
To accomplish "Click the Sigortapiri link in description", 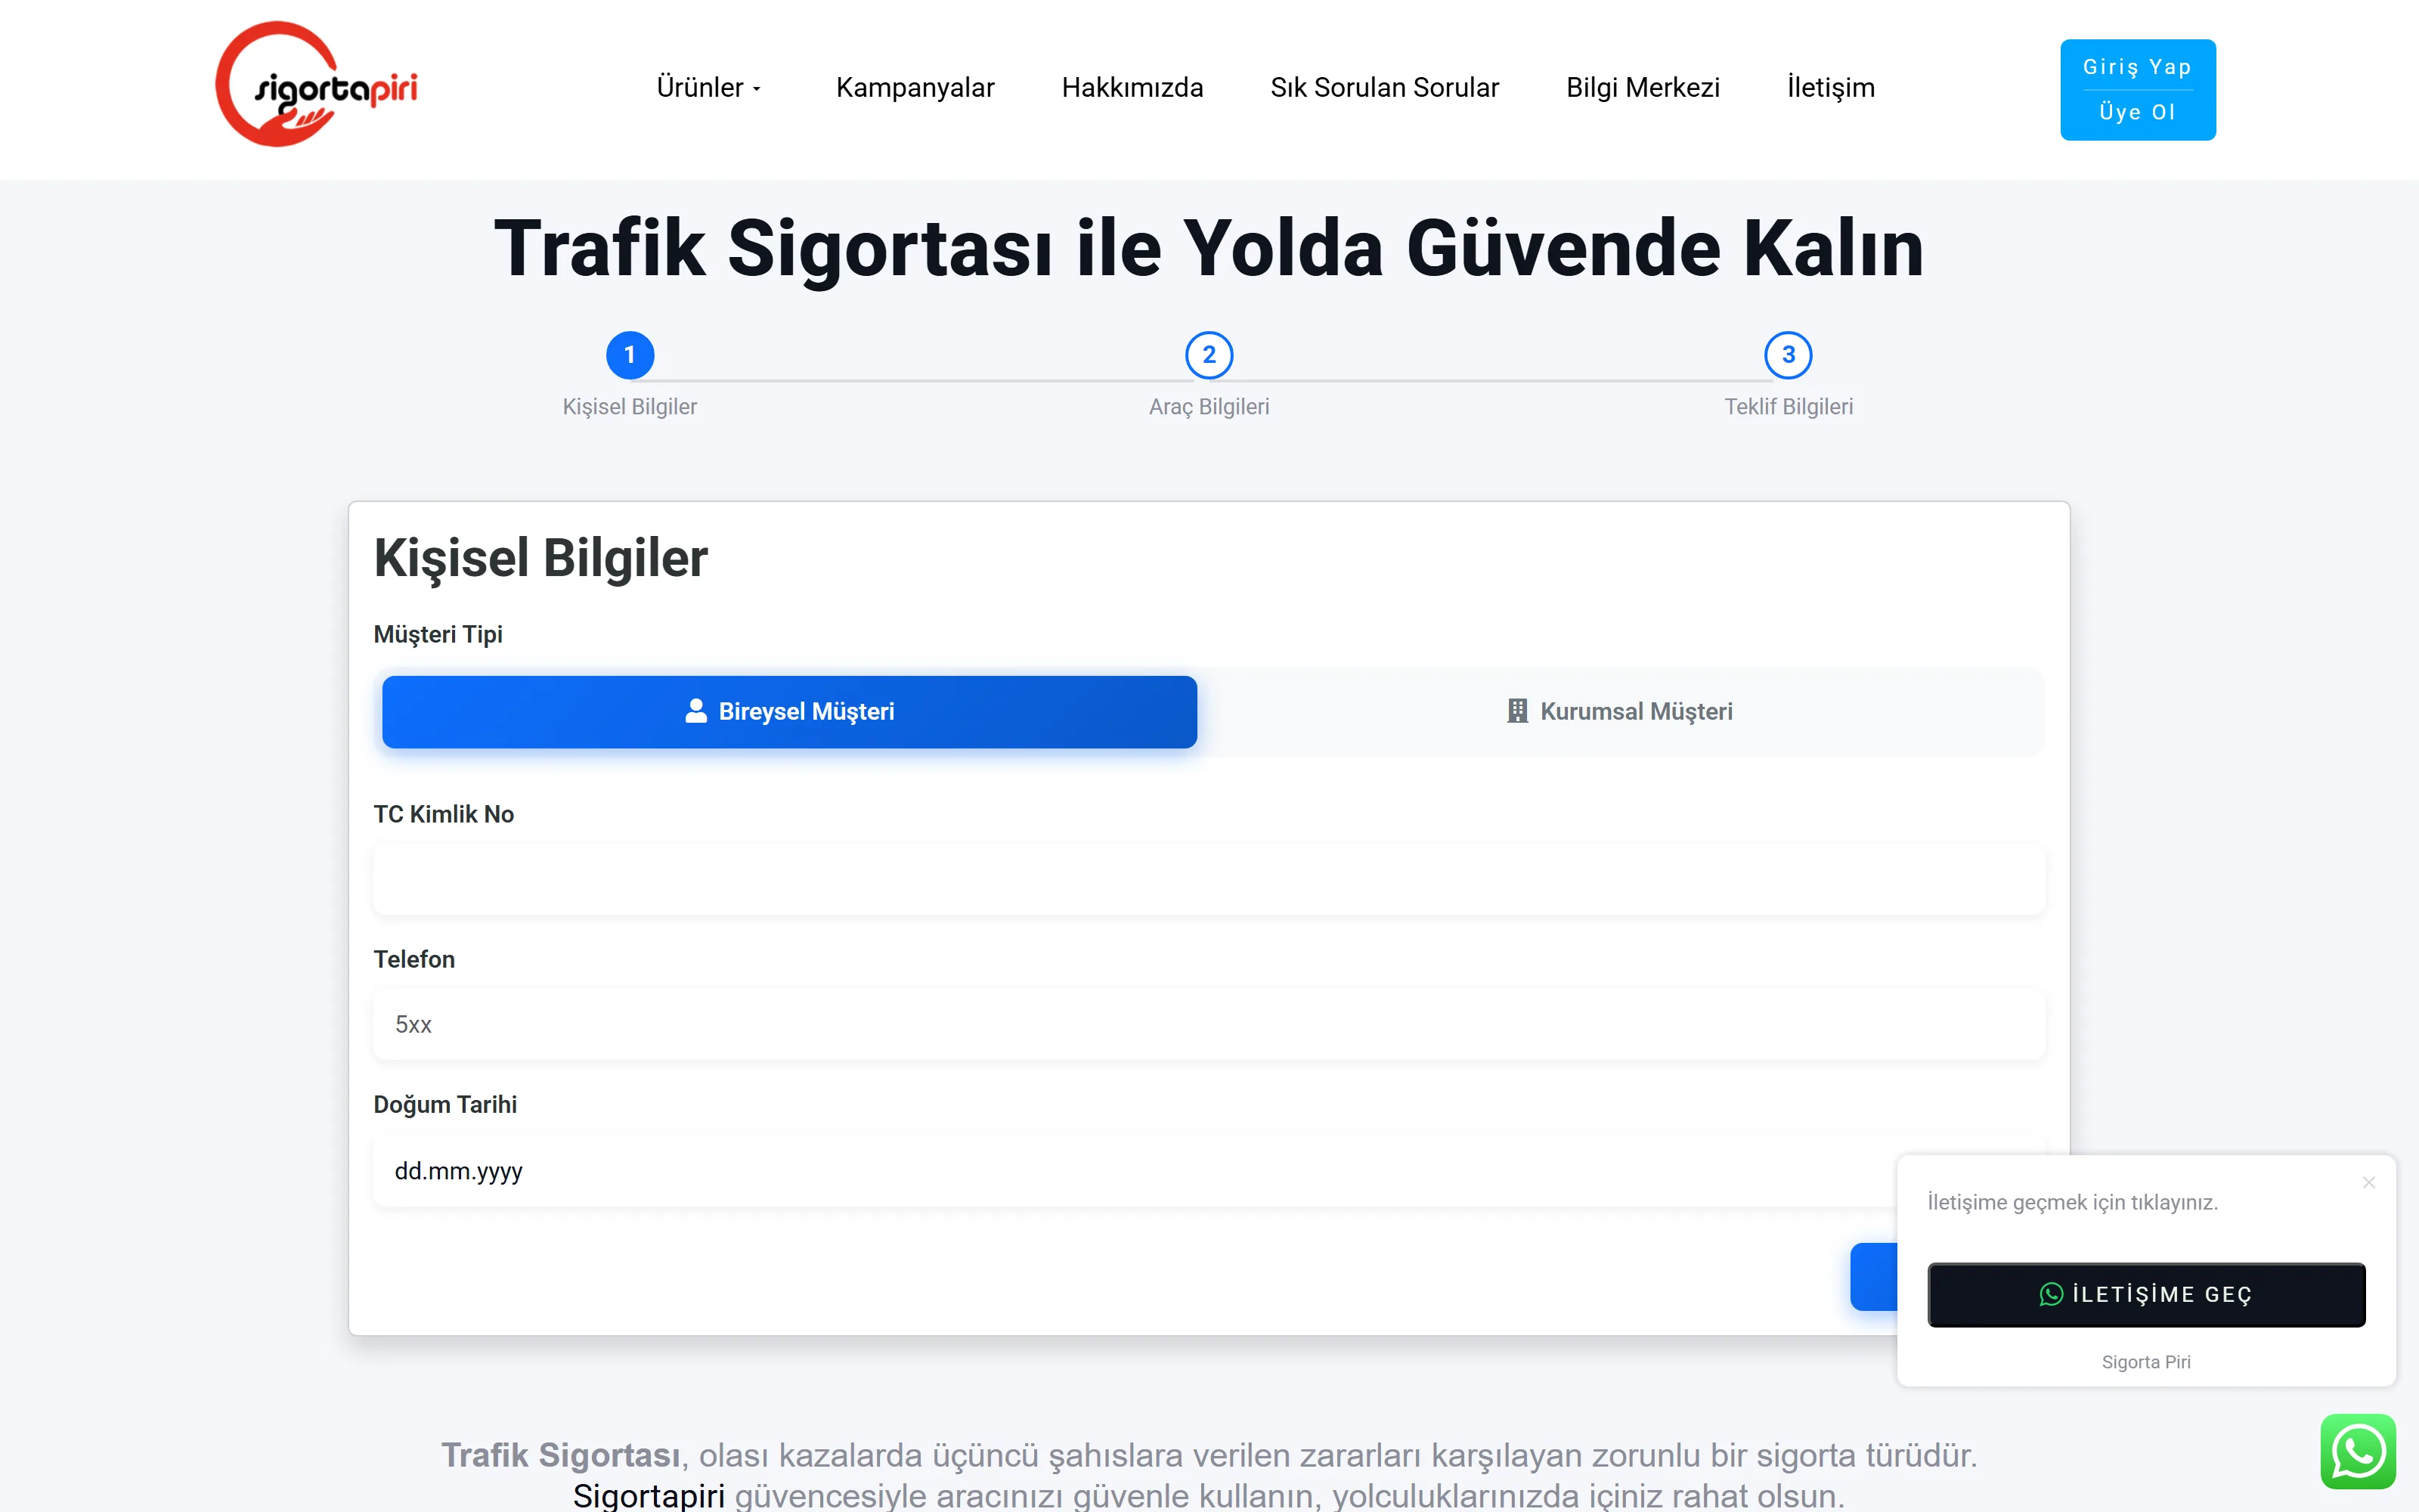I will (649, 1495).
